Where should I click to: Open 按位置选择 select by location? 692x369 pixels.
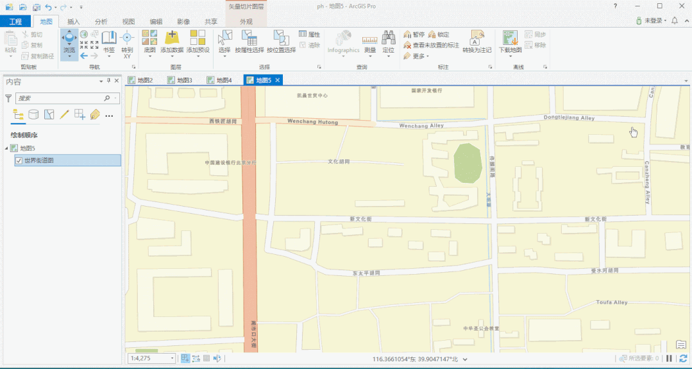coord(281,42)
